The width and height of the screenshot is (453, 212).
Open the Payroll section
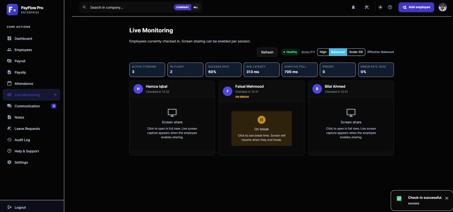tap(31, 61)
